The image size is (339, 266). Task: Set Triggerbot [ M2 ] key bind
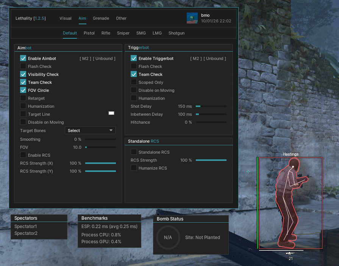point(196,58)
